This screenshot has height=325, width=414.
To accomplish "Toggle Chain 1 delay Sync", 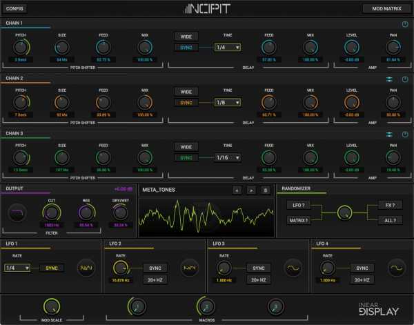I will [x=186, y=48].
